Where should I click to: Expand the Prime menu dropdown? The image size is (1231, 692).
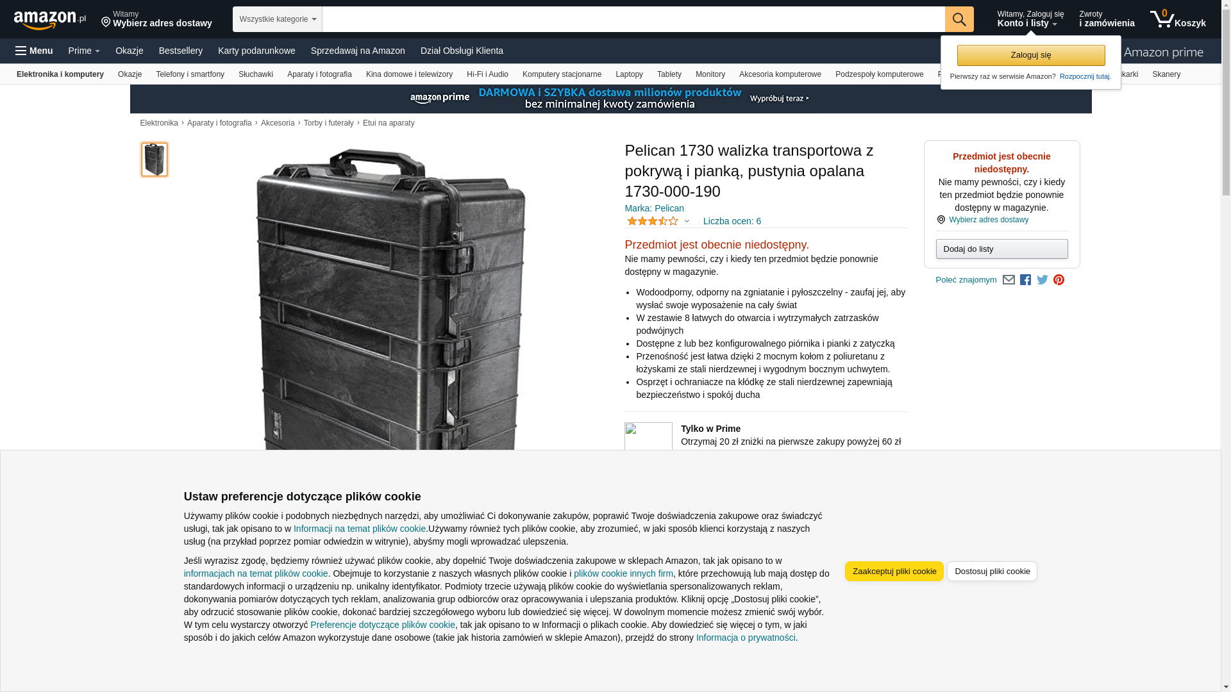[84, 51]
